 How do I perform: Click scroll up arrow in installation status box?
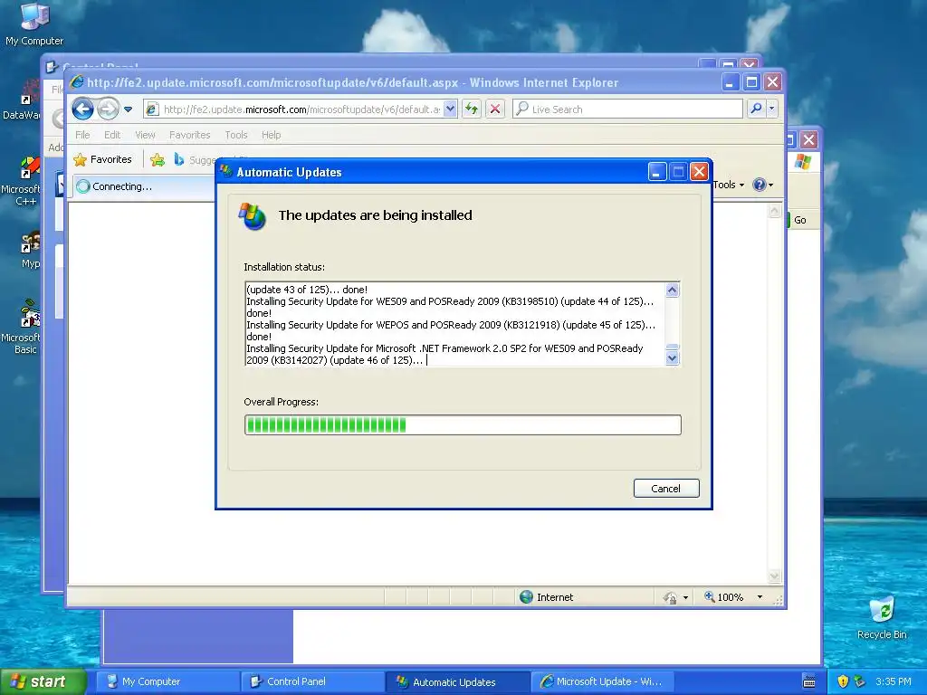click(x=673, y=290)
